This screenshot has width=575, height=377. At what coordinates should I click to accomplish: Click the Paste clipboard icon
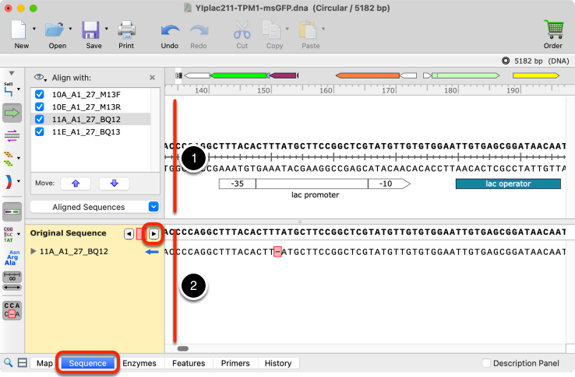308,30
